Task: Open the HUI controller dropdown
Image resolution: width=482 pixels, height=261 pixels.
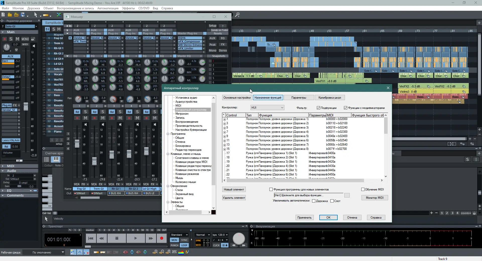Action: click(267, 108)
